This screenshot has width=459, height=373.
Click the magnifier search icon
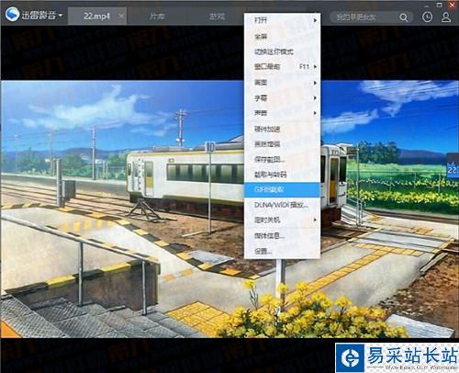(x=404, y=17)
